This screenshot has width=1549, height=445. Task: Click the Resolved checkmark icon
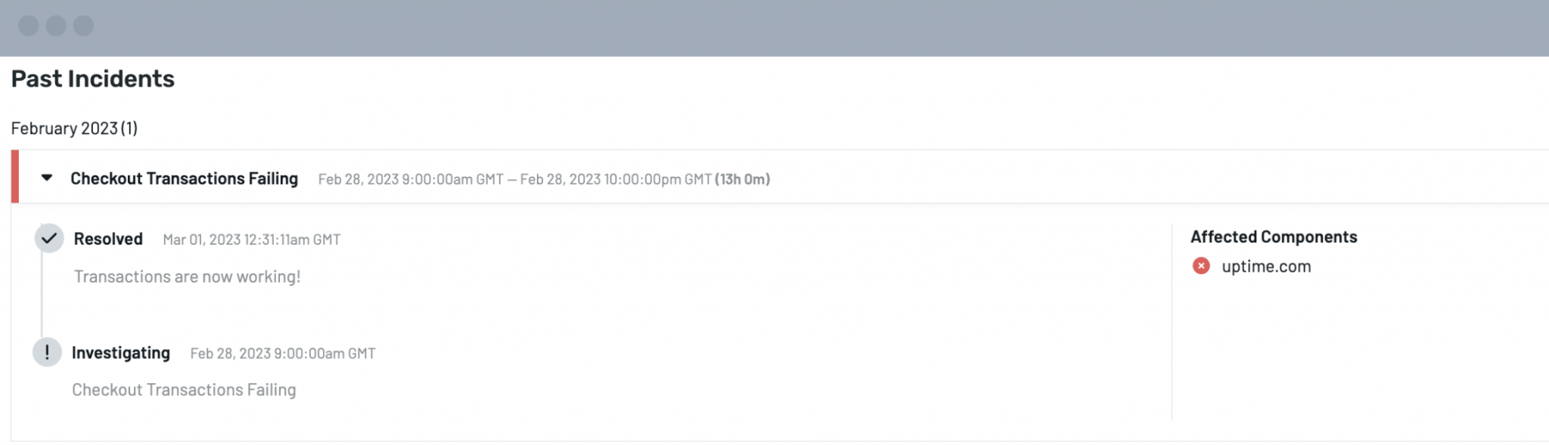49,239
